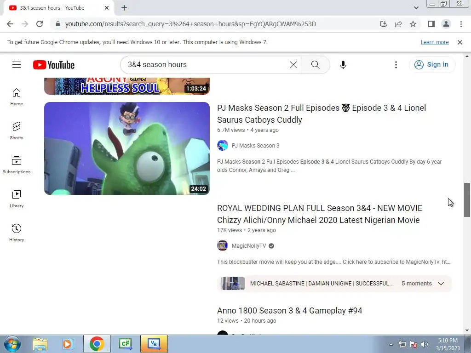
Task: Click '17K views' text
Action: click(230, 230)
